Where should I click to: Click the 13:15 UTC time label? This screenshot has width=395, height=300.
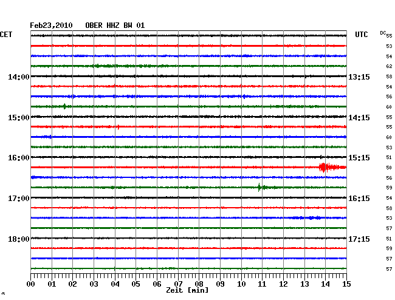(359, 77)
